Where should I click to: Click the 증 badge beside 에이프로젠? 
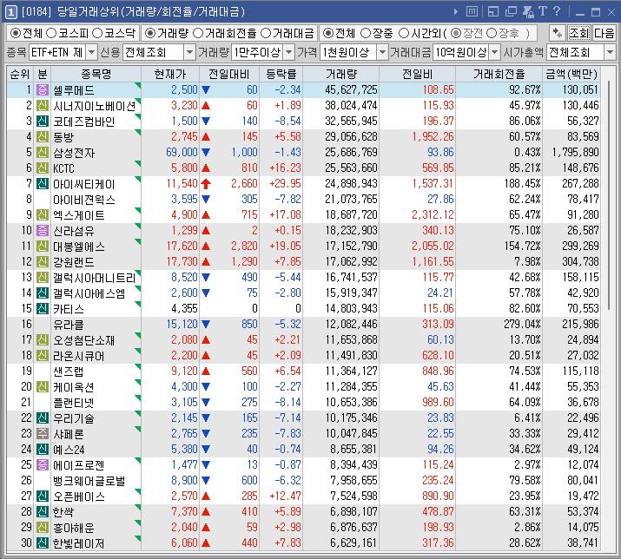43,464
